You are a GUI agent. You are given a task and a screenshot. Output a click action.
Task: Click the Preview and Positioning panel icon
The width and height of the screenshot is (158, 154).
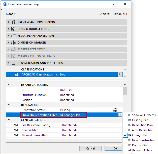click(x=14, y=22)
